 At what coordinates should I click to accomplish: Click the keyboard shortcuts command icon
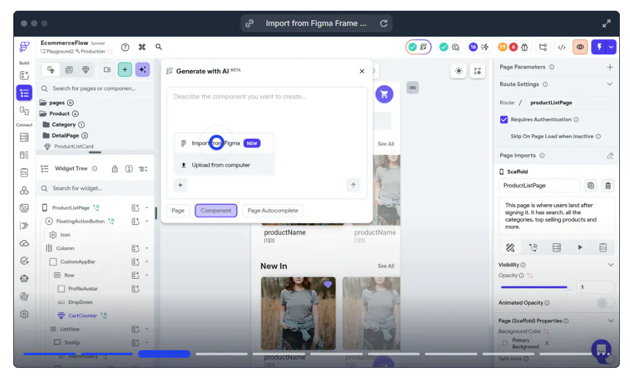click(142, 47)
